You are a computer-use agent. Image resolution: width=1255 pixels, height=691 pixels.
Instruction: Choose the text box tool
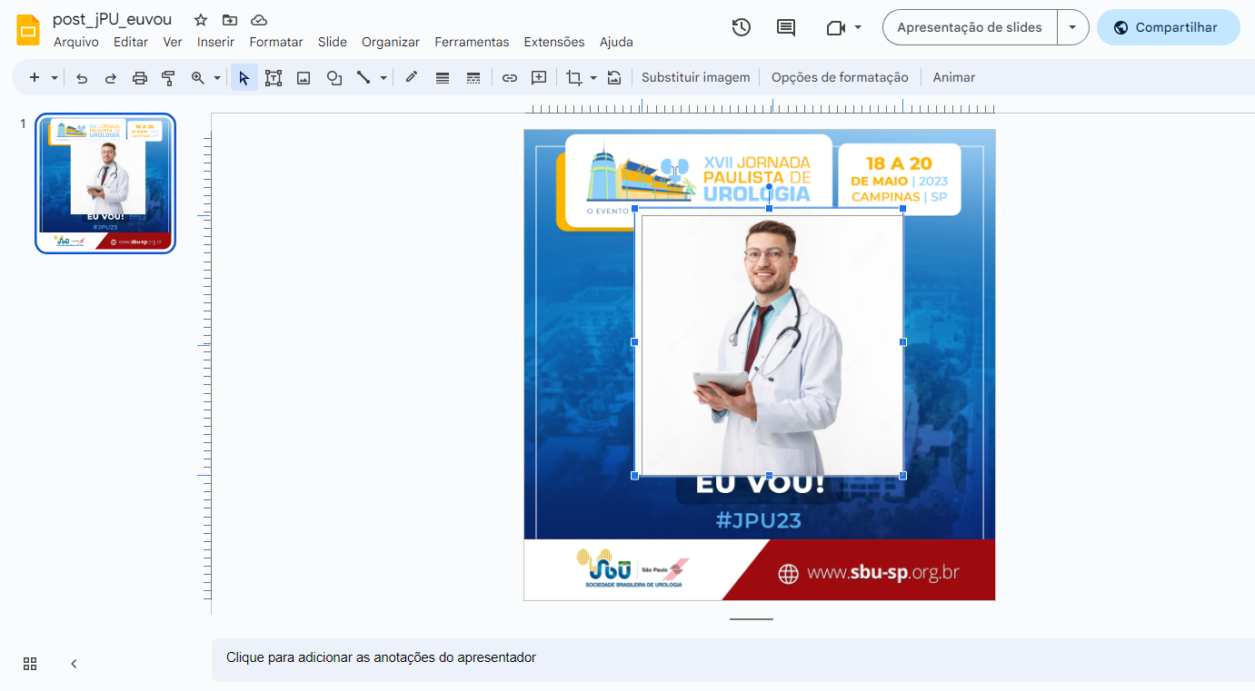pyautogui.click(x=274, y=78)
